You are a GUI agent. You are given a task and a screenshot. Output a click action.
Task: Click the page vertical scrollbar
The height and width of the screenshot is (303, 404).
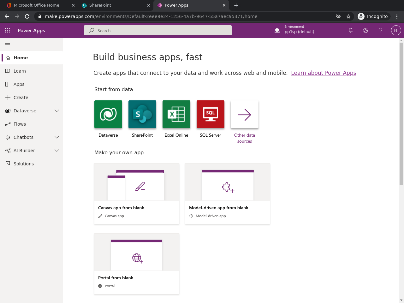(x=401, y=114)
